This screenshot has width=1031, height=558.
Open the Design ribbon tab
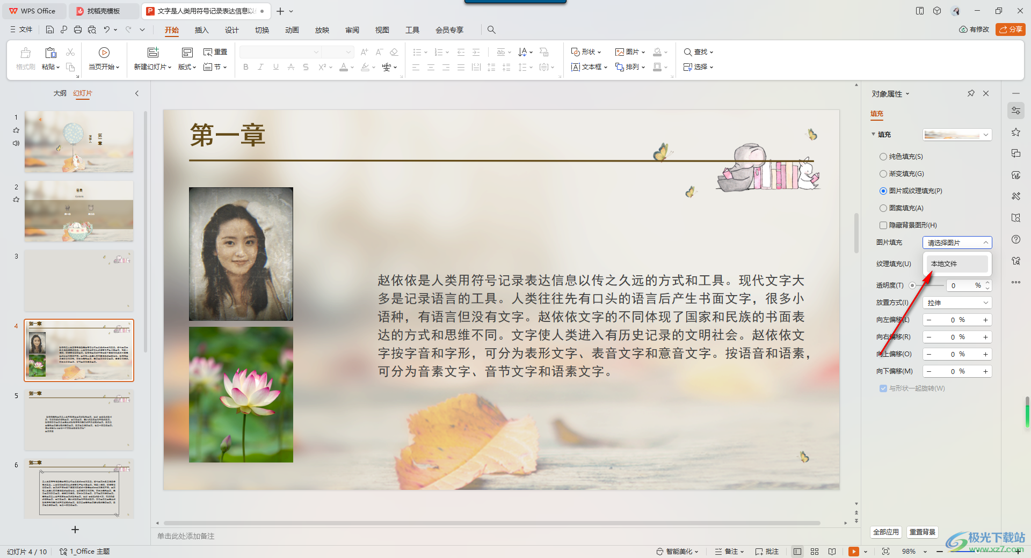tap(231, 30)
